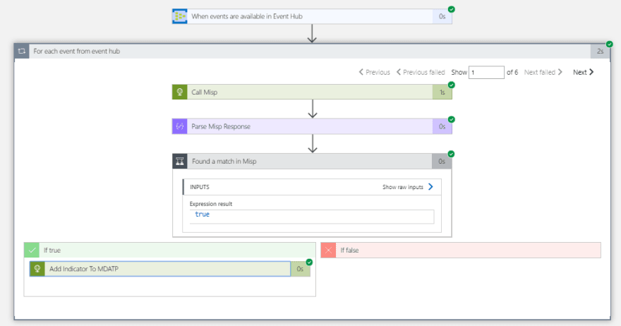Viewport: 621px width, 326px height.
Task: Collapse the 'For each event from event hub' header
Action: click(x=312, y=51)
